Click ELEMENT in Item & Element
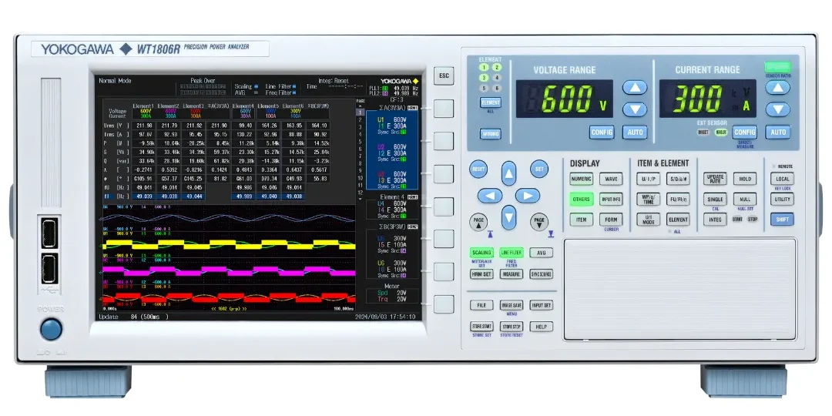The image size is (832, 416). (x=678, y=220)
